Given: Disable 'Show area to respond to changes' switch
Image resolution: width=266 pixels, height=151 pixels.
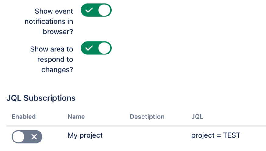Looking at the screenshot, I should [x=96, y=48].
